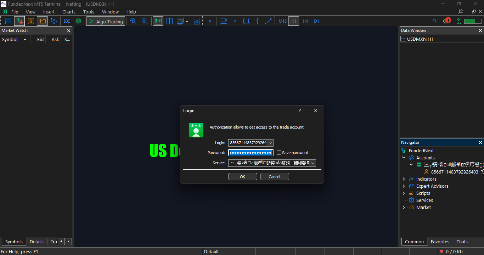Toggle chart shift scroll-to-end icon
Screen dimensions: 484x255
coord(158,21)
